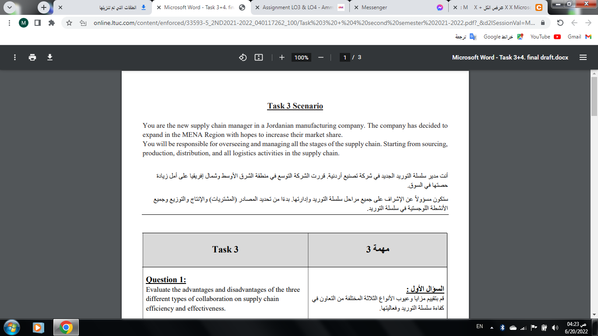Open the YouTube bookmark
This screenshot has height=336, width=598.
(540, 37)
